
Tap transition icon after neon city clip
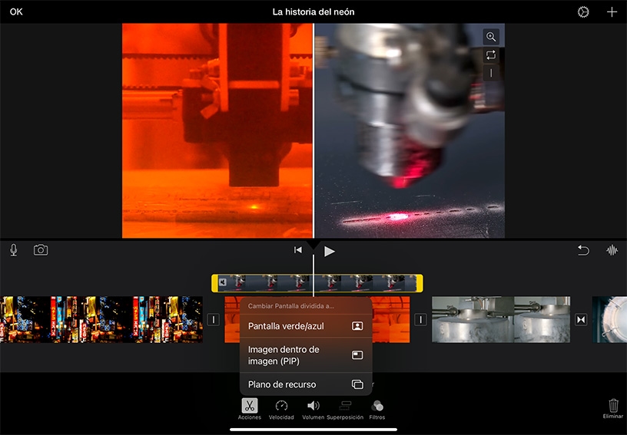click(213, 319)
